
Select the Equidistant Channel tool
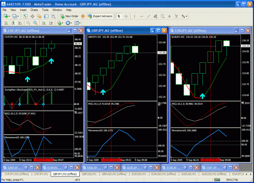coord(156,16)
